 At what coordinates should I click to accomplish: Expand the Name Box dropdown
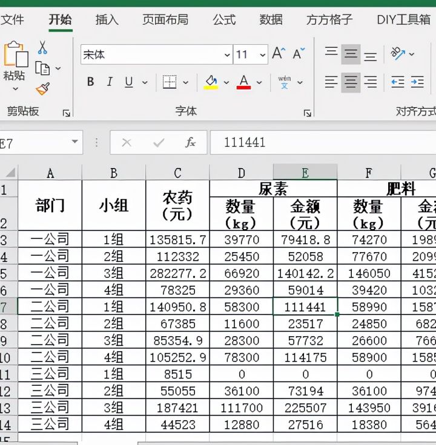74,141
